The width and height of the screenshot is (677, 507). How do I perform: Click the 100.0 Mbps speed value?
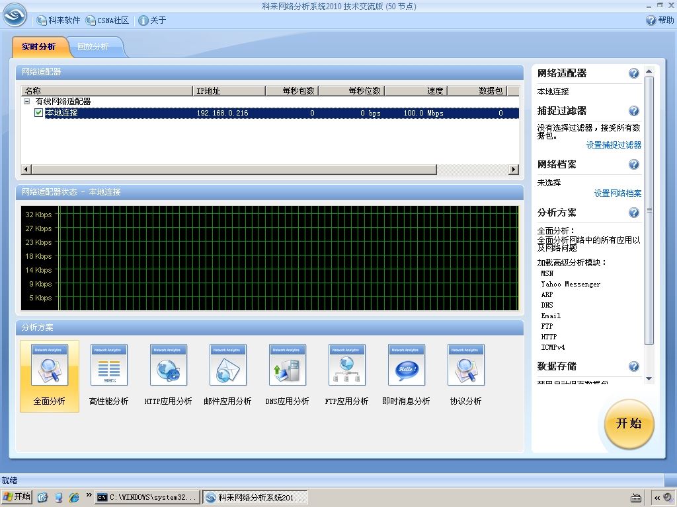pos(423,113)
